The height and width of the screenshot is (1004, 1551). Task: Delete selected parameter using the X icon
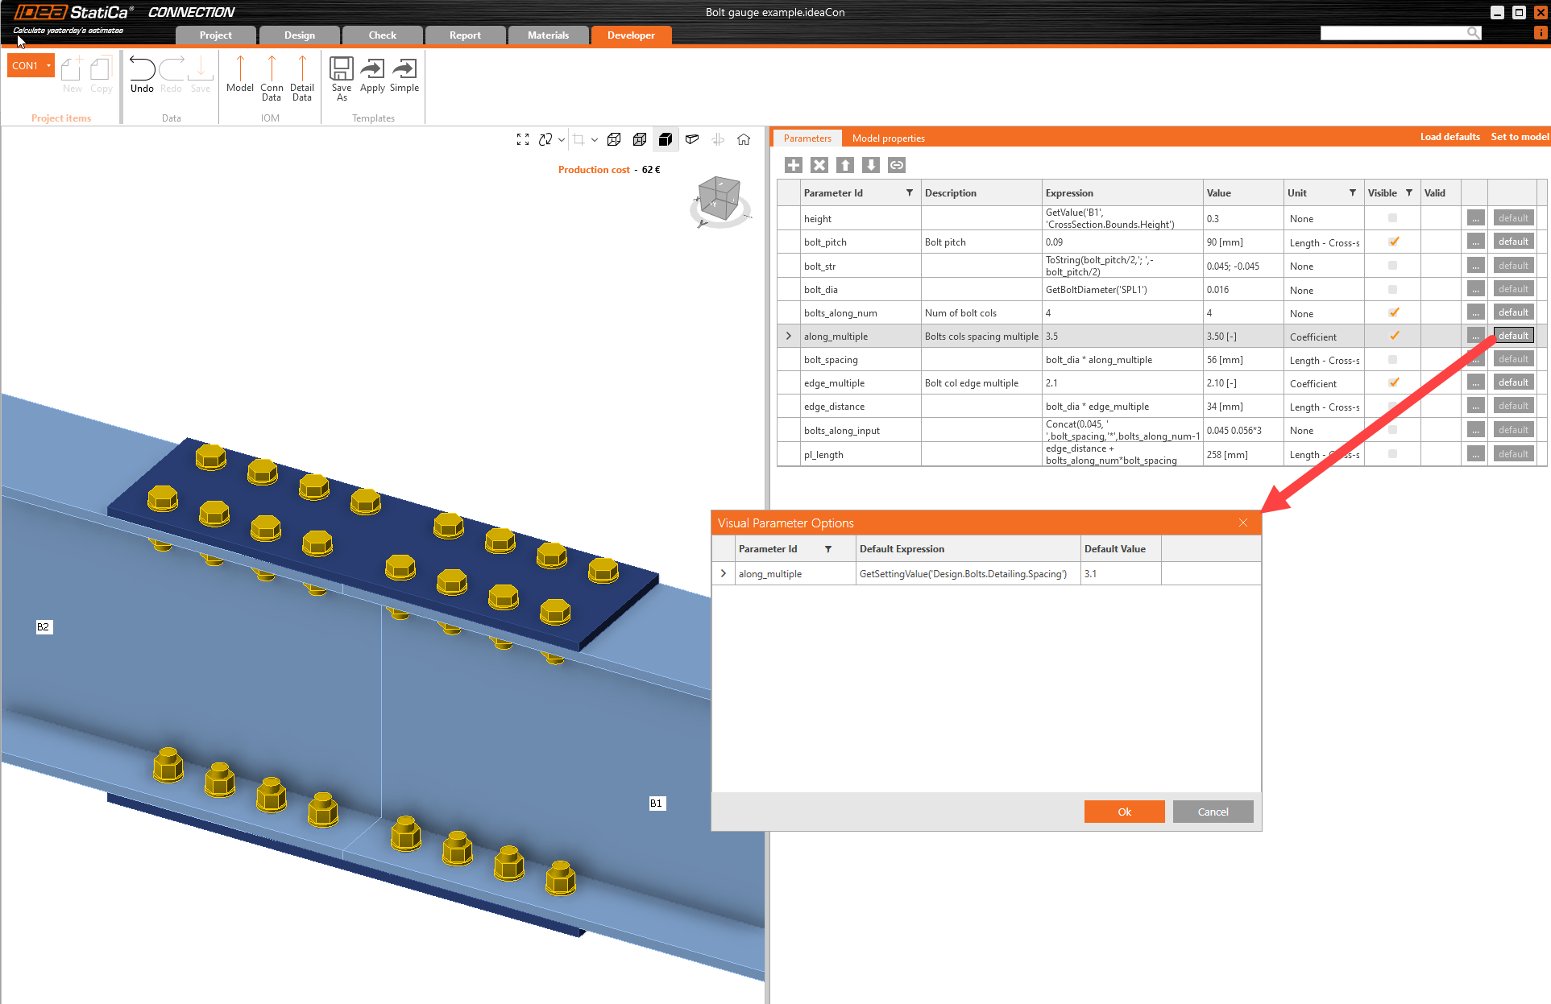click(819, 164)
